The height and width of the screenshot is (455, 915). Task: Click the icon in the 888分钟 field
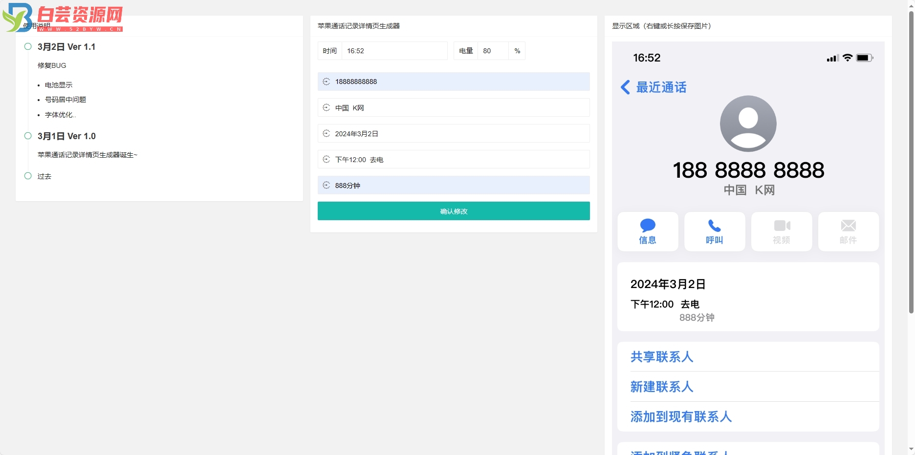pos(327,185)
